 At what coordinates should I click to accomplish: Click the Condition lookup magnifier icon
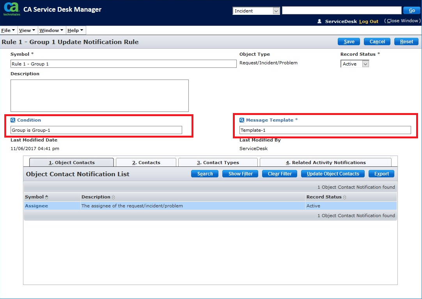(x=13, y=120)
